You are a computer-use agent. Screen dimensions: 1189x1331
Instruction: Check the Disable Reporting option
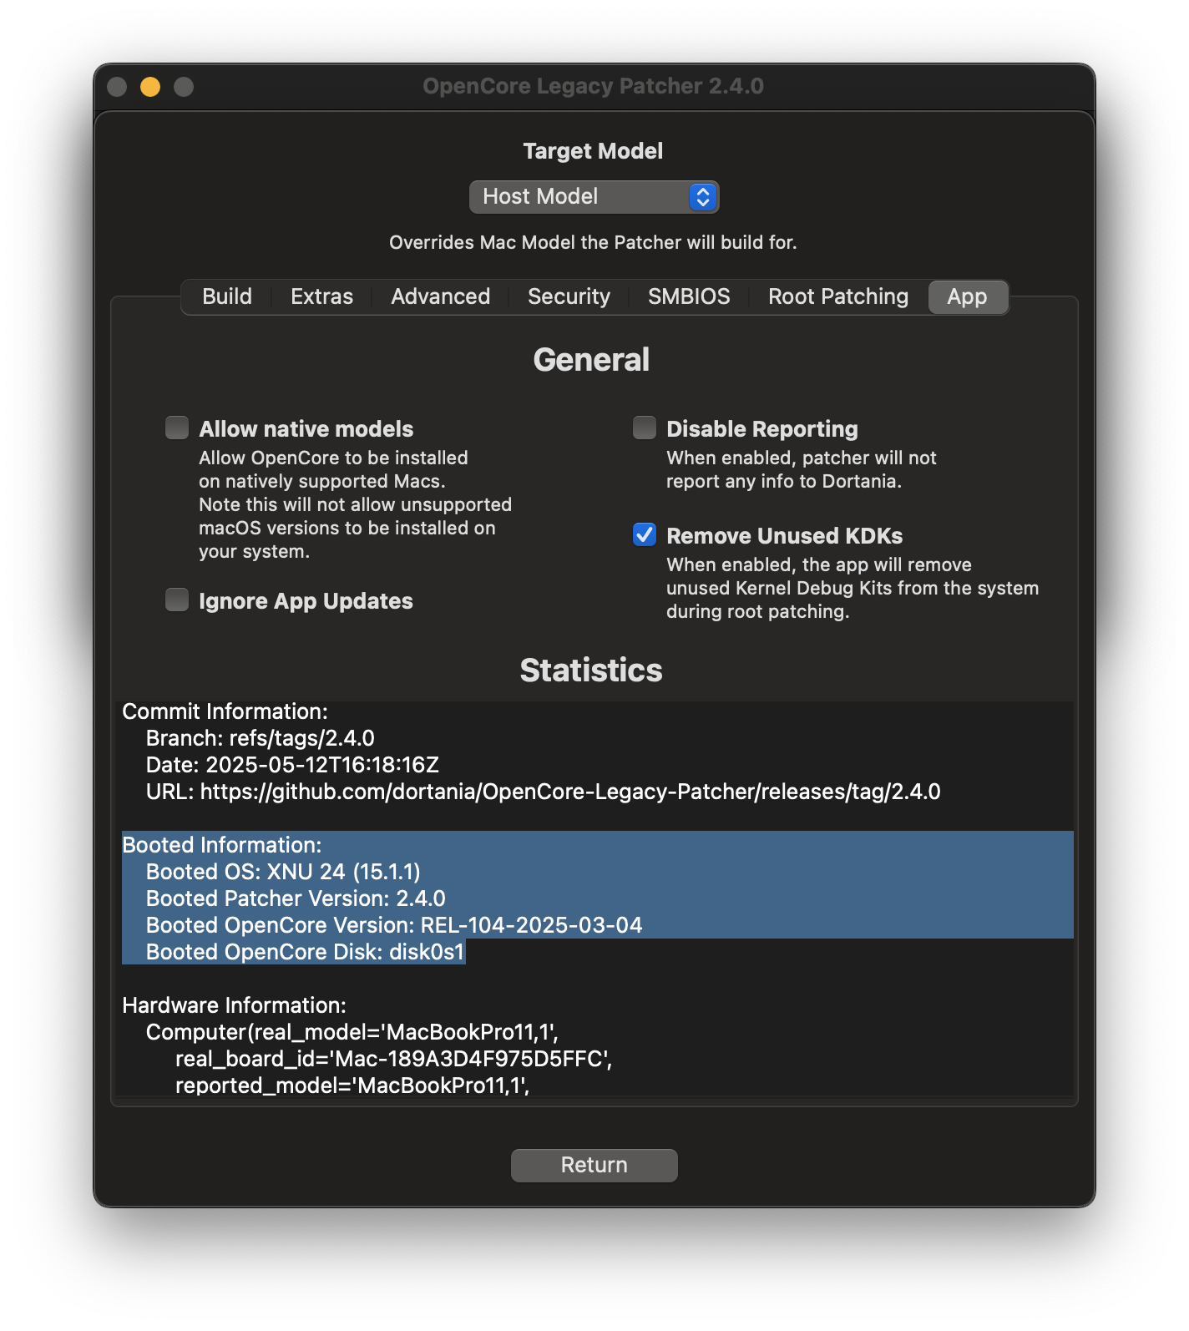pyautogui.click(x=645, y=428)
